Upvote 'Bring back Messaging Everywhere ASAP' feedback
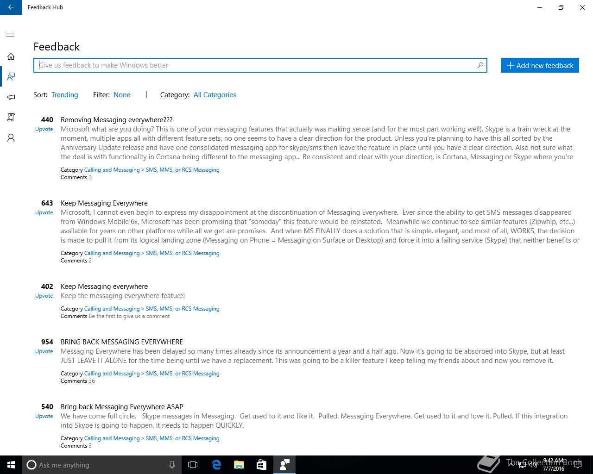Screen dimensions: 593x474 44,416
